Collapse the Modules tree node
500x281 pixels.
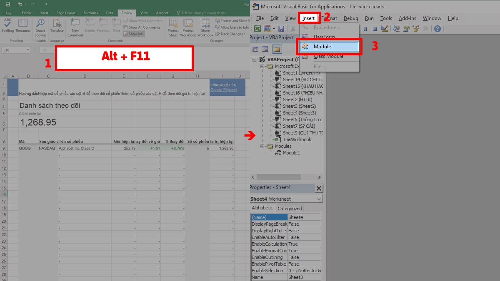tap(262, 146)
